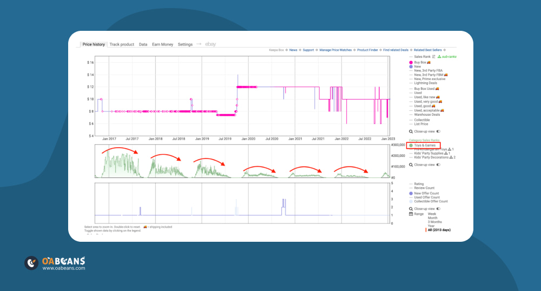The width and height of the screenshot is (541, 291).
Task: Set the range to Year
Action: pyautogui.click(x=431, y=226)
